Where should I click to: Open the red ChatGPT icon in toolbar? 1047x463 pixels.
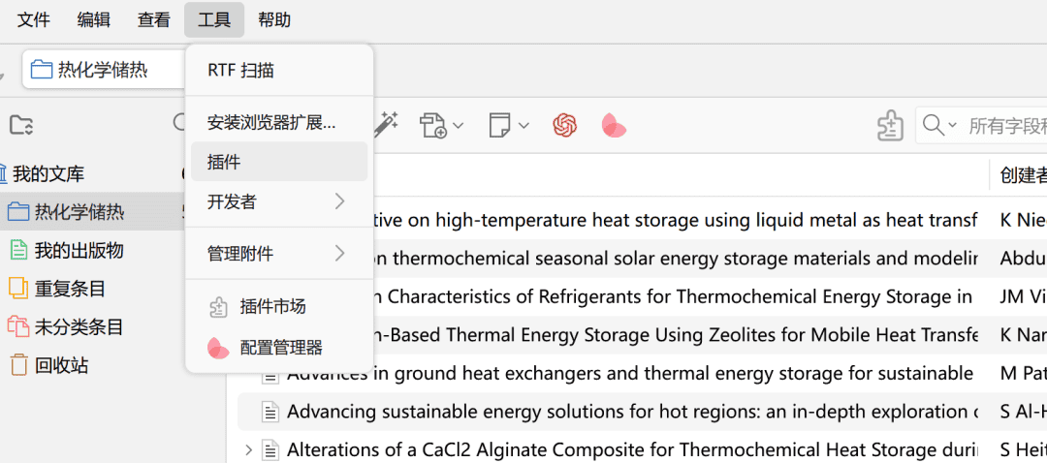(x=565, y=125)
